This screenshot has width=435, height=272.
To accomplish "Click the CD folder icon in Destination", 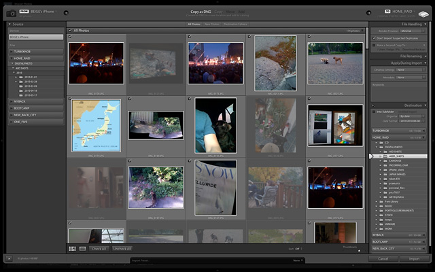I will click(381, 143).
